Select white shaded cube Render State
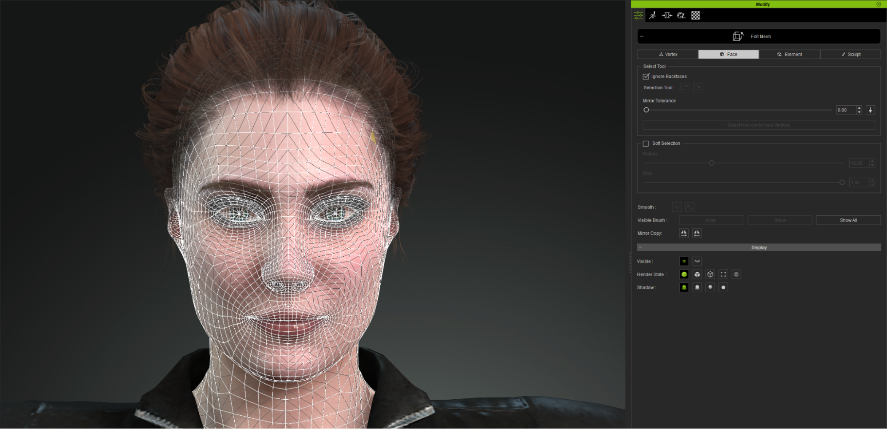This screenshot has height=429, width=887. point(697,274)
